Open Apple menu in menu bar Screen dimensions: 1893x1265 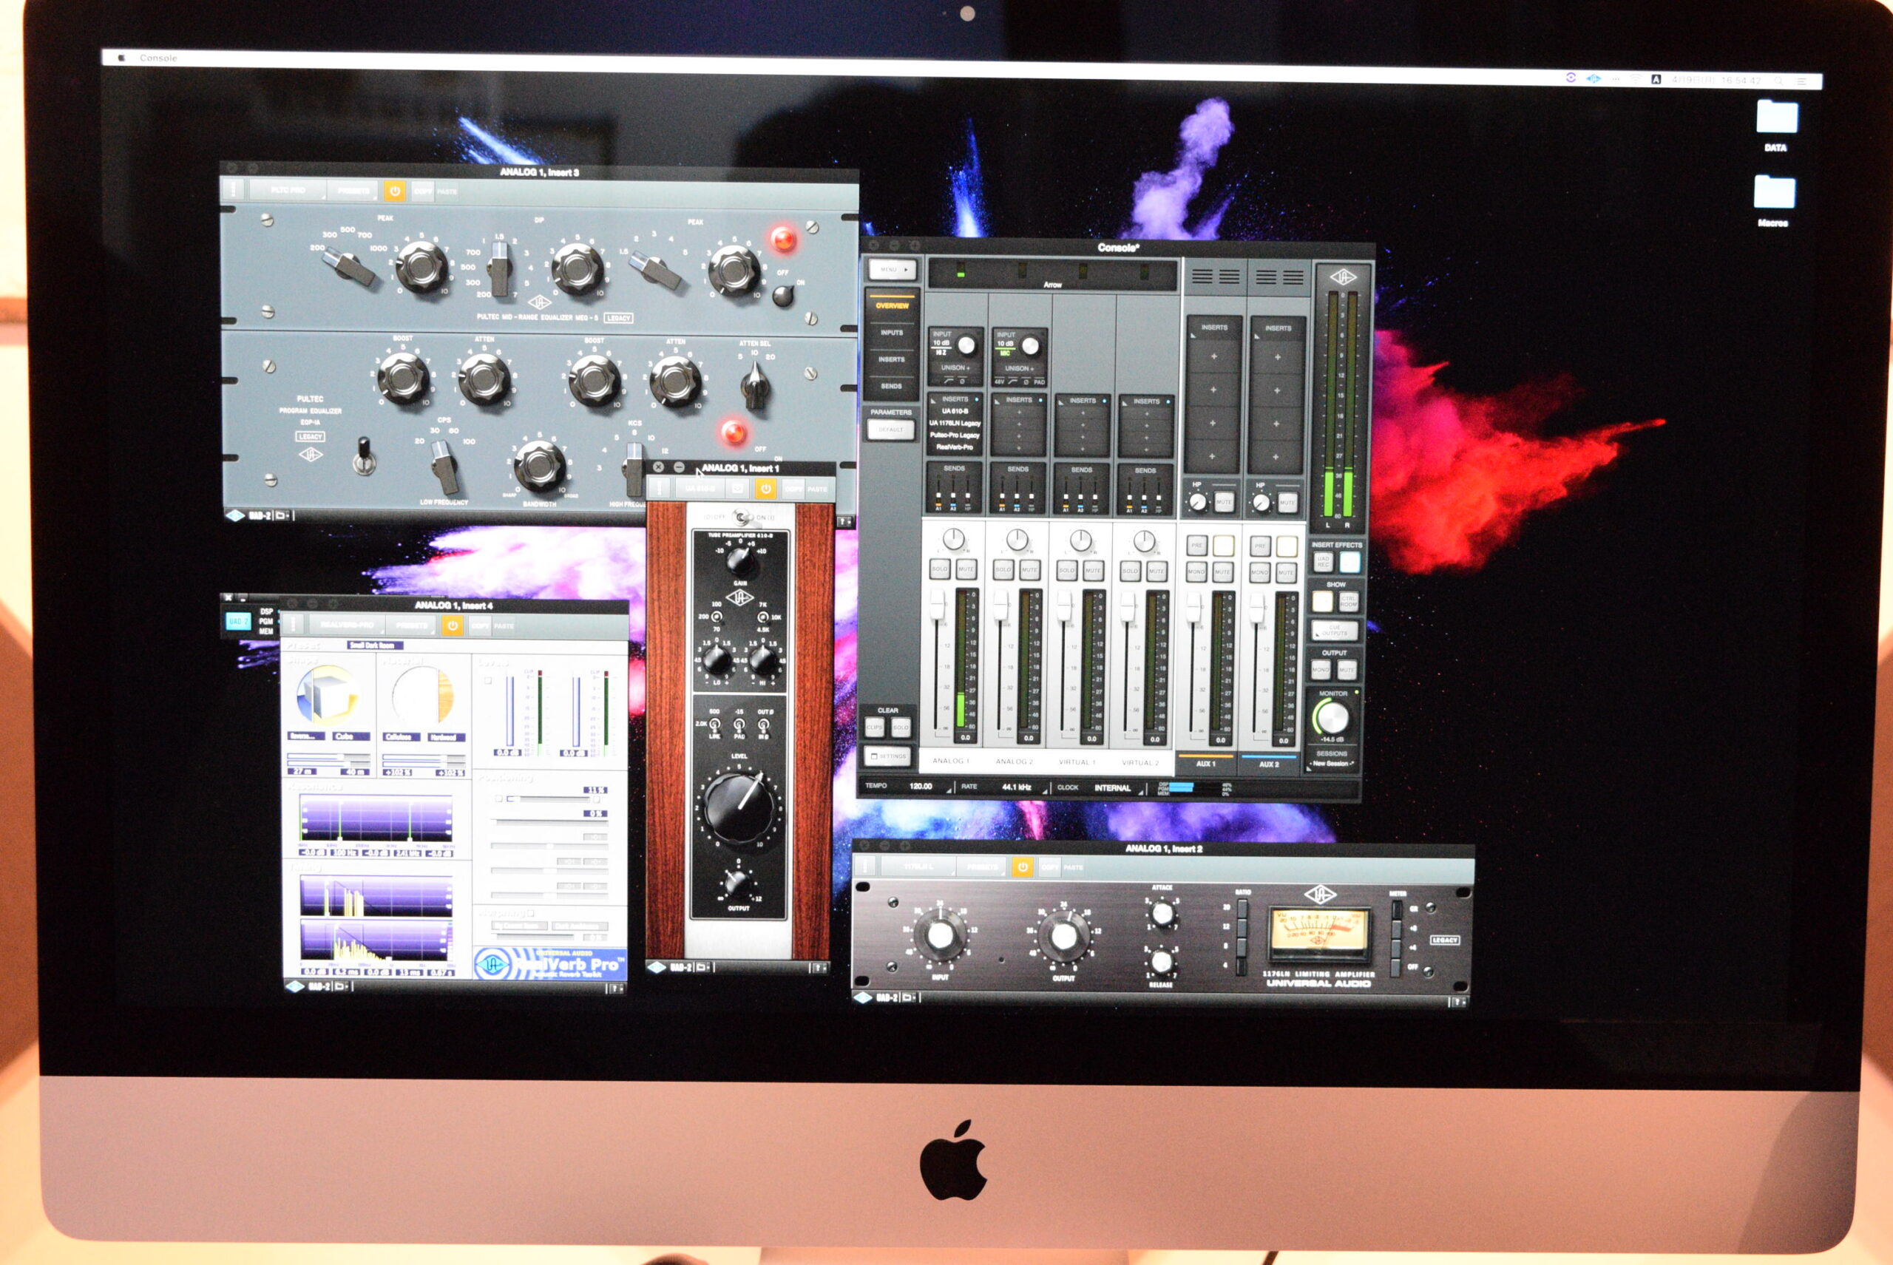click(x=122, y=58)
